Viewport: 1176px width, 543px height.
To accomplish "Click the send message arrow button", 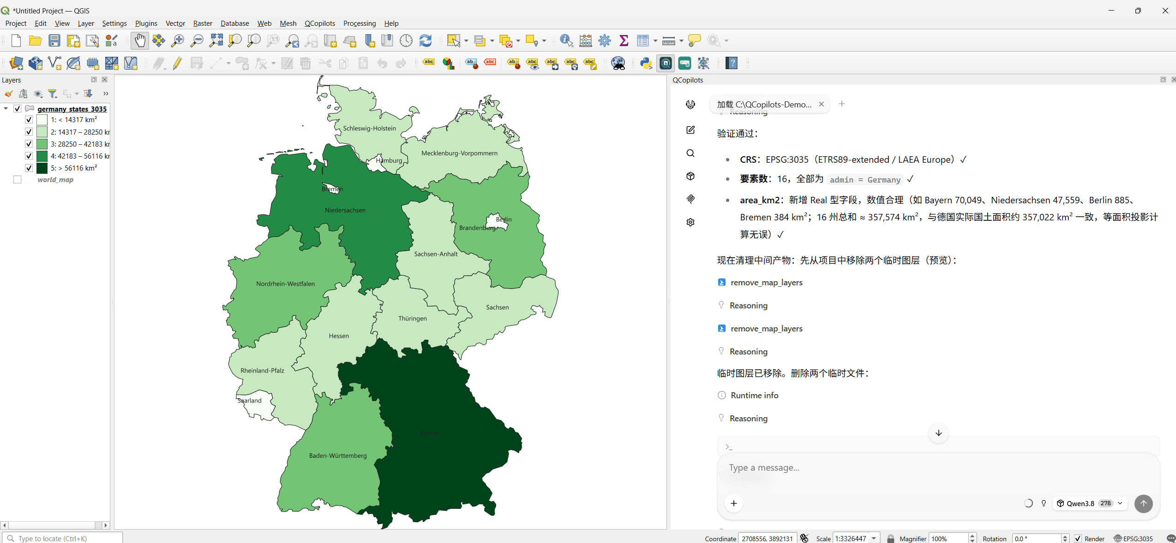I will tap(1144, 503).
